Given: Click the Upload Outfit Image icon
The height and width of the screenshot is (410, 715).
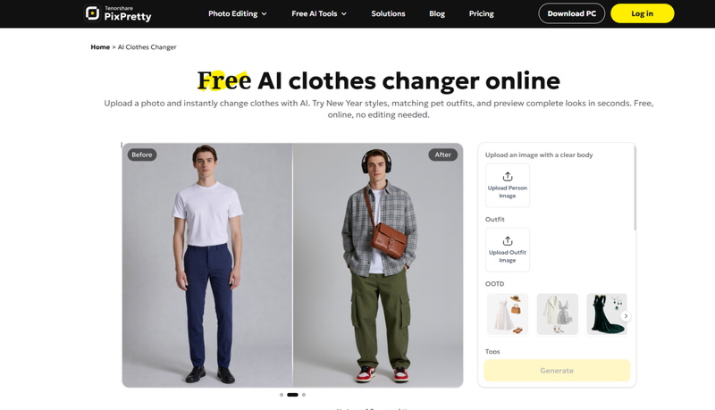Looking at the screenshot, I should [508, 241].
